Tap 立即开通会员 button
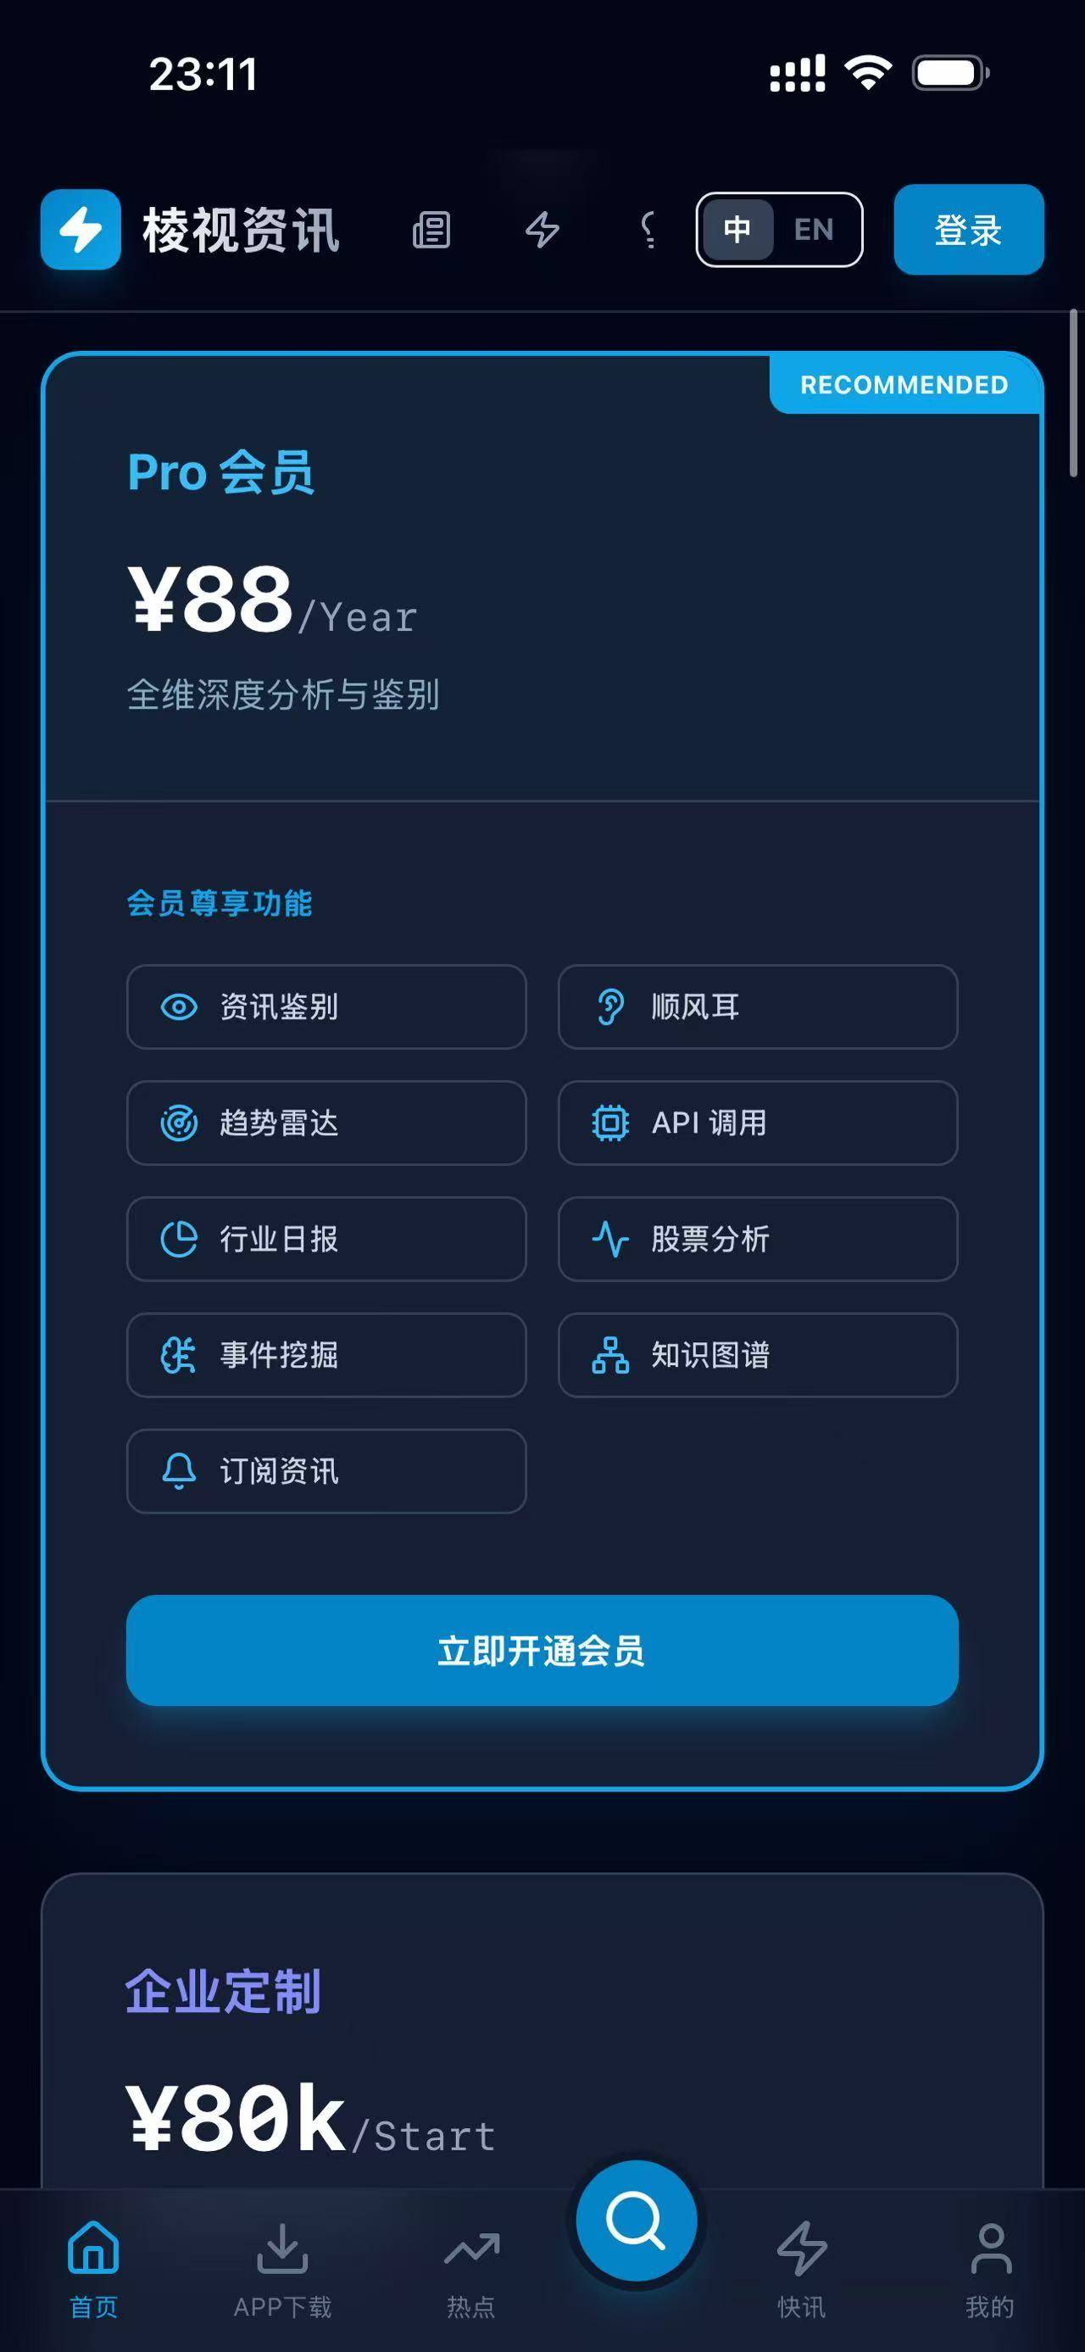This screenshot has height=2352, width=1085. click(x=542, y=1650)
